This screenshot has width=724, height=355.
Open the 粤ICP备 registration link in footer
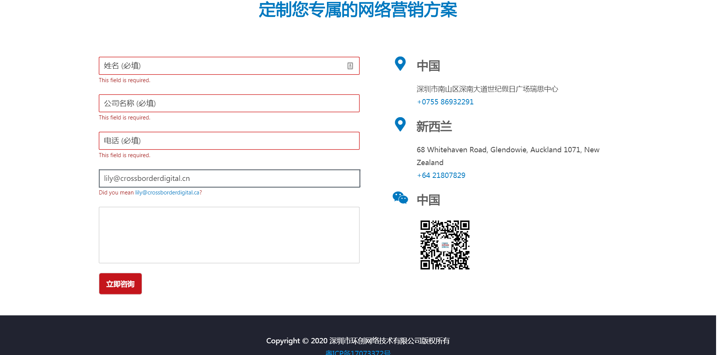coord(358,352)
